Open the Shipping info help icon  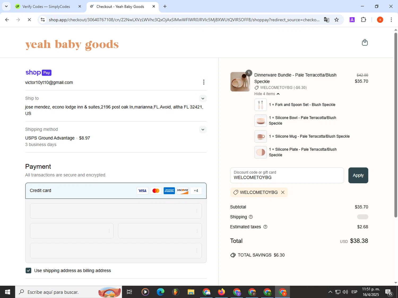coord(251,217)
